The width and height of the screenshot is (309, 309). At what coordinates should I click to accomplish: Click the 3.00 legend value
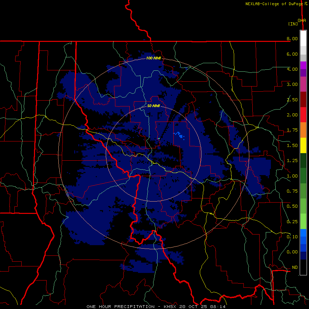pyautogui.click(x=292, y=84)
